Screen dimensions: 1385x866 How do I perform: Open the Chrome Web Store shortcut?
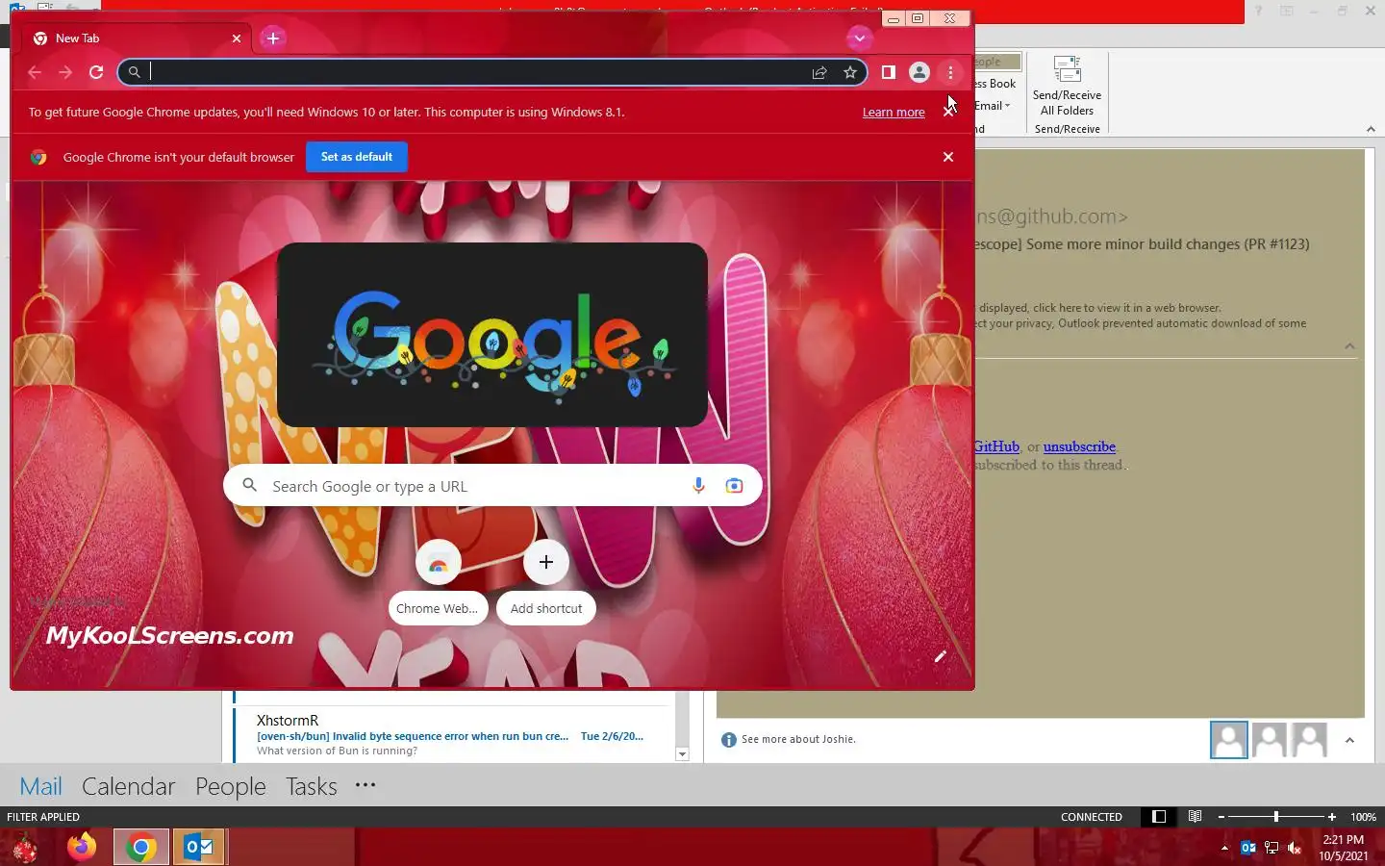click(439, 582)
